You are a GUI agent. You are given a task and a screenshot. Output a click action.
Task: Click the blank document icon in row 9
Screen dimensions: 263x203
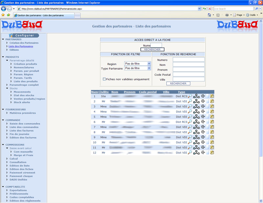click(x=207, y=137)
